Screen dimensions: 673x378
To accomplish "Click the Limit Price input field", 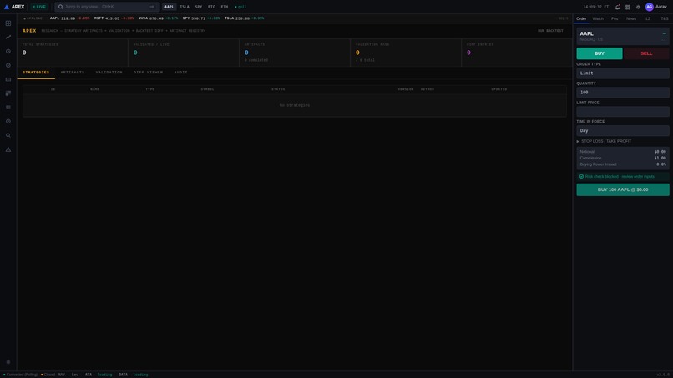I will [x=623, y=112].
